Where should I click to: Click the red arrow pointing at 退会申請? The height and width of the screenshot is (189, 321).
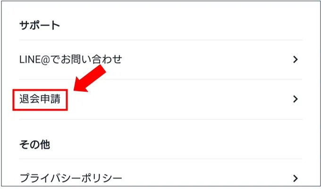pyautogui.click(x=90, y=78)
